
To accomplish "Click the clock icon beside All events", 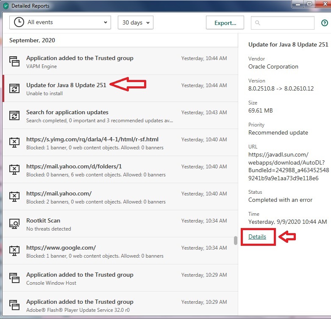I will click(19, 22).
